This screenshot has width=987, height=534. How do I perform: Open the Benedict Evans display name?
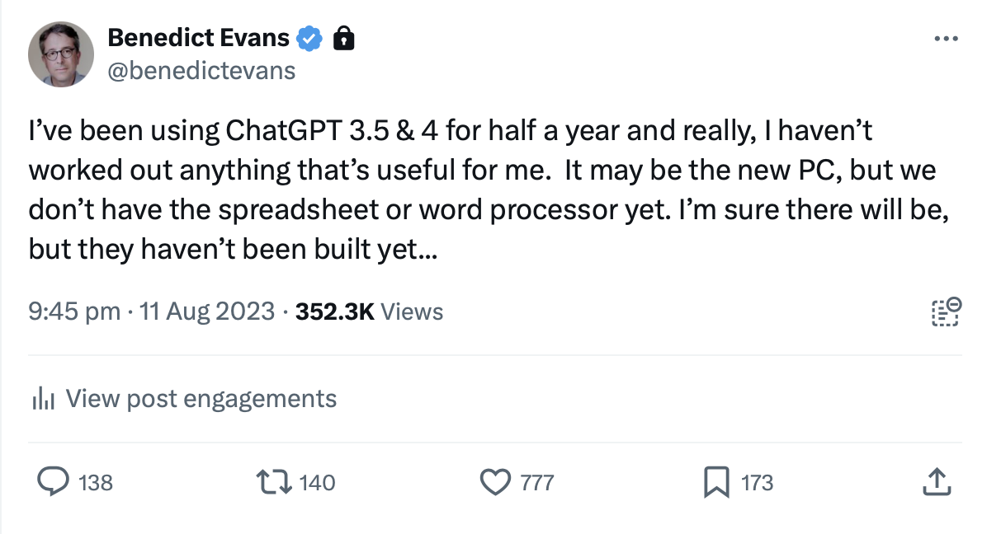[x=198, y=38]
